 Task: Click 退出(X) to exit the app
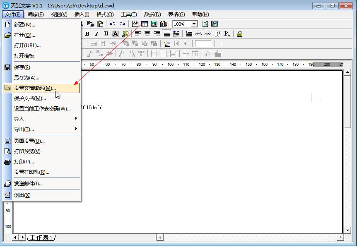click(41, 195)
